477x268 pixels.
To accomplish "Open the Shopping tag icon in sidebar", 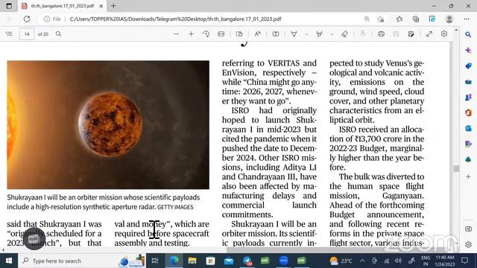I will pyautogui.click(x=468, y=66).
